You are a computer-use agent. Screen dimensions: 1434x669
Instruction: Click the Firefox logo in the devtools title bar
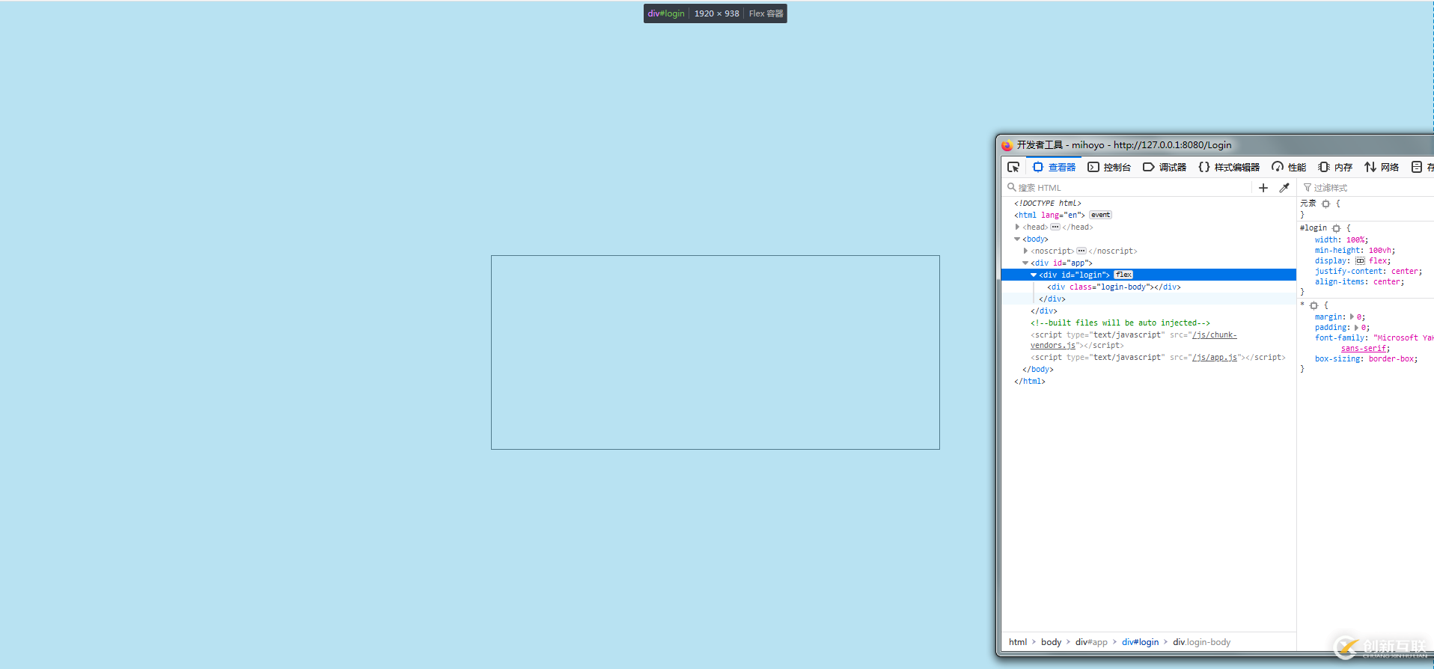1007,145
